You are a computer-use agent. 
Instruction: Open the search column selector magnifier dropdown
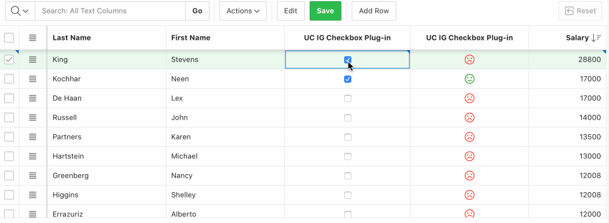[20, 11]
